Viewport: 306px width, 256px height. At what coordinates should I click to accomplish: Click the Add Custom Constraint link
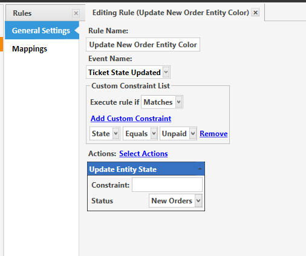point(131,119)
